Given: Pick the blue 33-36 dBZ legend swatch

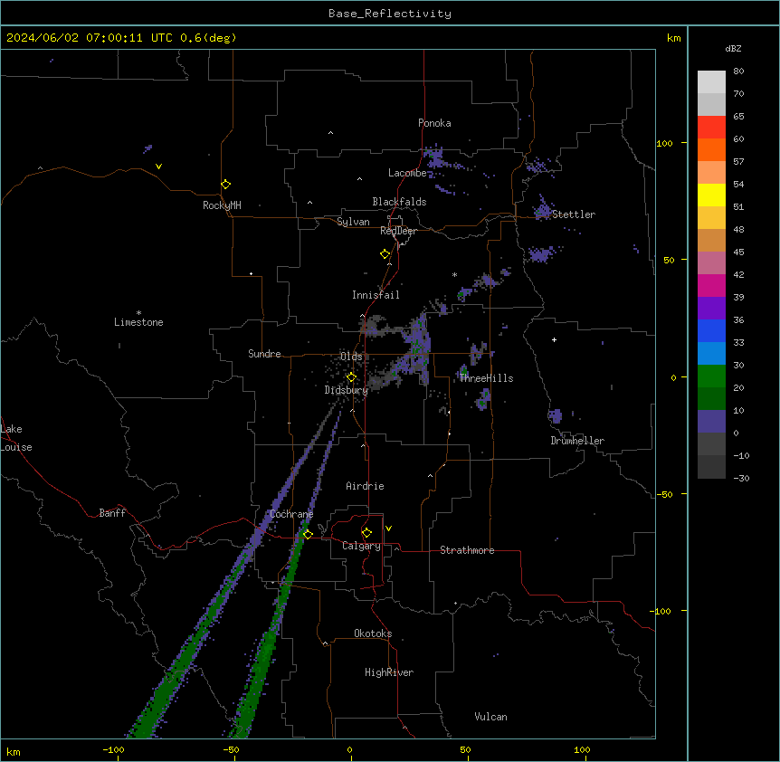Looking at the screenshot, I should tap(711, 330).
